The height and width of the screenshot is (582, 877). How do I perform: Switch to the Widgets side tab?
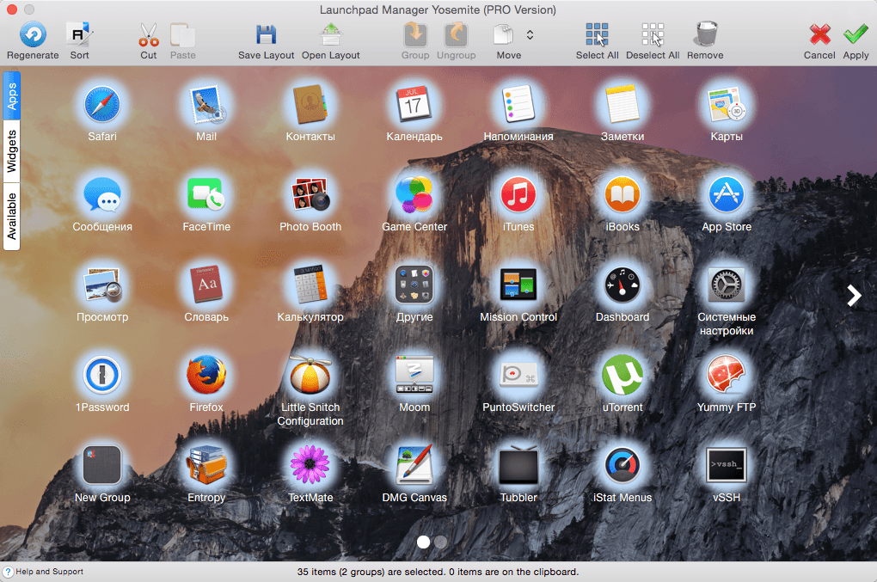point(12,151)
